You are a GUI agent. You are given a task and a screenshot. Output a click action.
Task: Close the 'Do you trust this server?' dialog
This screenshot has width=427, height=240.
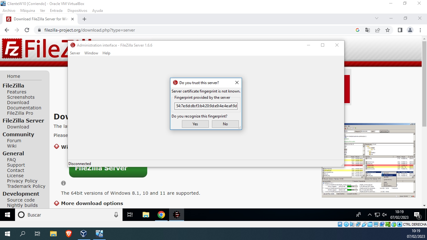237,82
